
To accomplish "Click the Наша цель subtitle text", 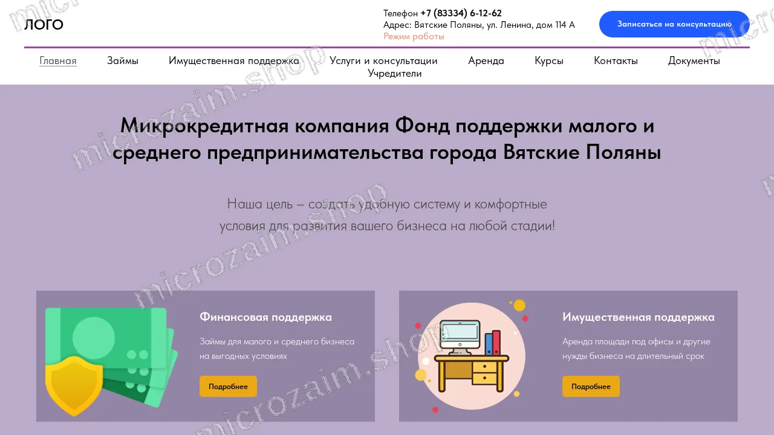I will [x=387, y=215].
